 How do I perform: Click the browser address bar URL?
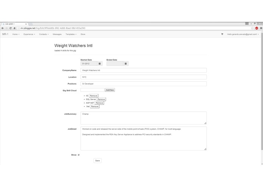[x=53, y=28]
